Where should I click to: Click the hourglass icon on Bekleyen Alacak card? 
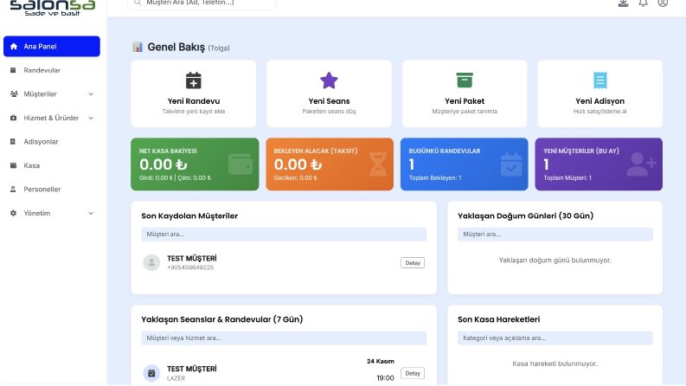pos(378,164)
